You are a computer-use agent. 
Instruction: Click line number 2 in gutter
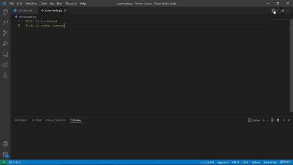(19, 26)
